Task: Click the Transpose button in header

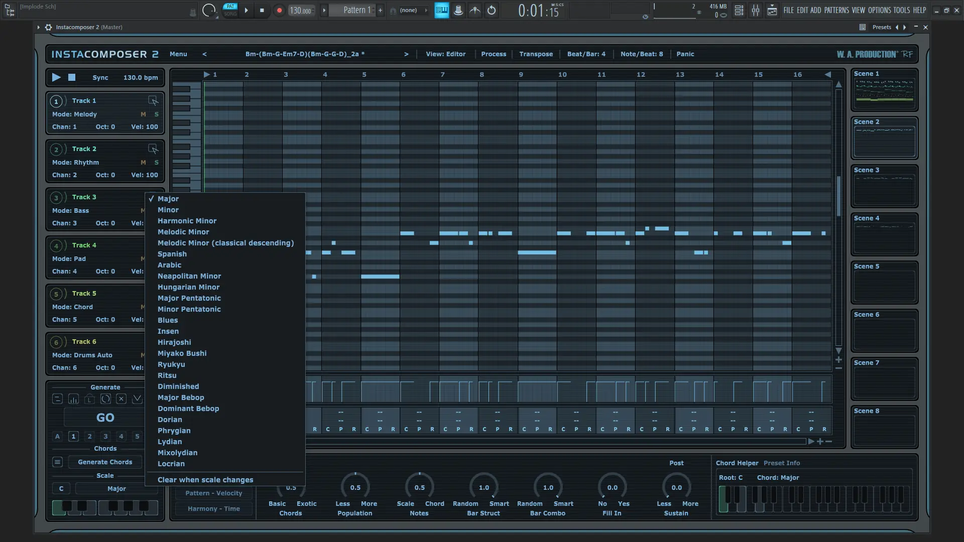Action: (x=536, y=54)
